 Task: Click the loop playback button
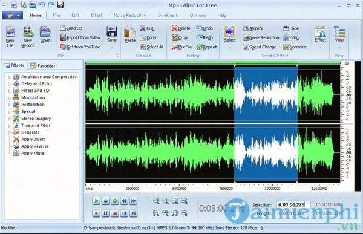pyautogui.click(x=105, y=201)
